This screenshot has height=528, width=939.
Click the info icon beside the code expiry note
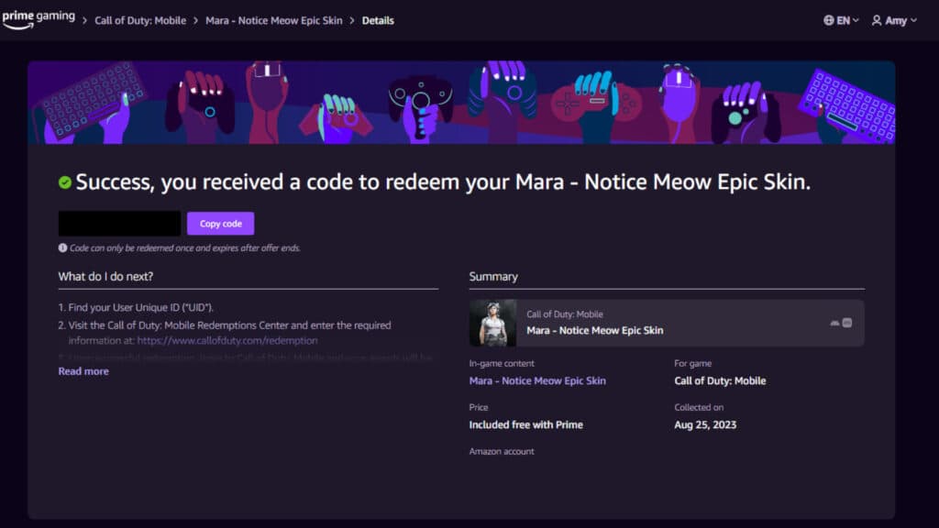point(62,247)
